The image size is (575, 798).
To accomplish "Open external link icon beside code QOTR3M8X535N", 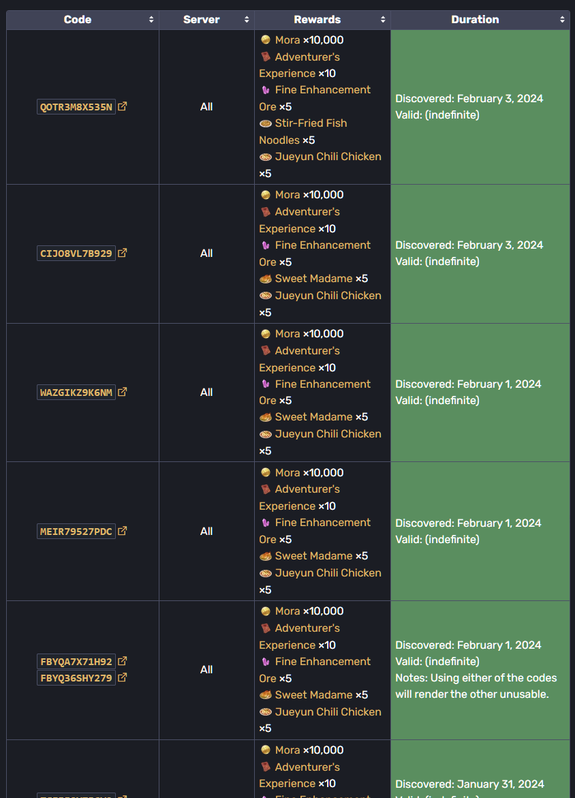I will click(123, 106).
